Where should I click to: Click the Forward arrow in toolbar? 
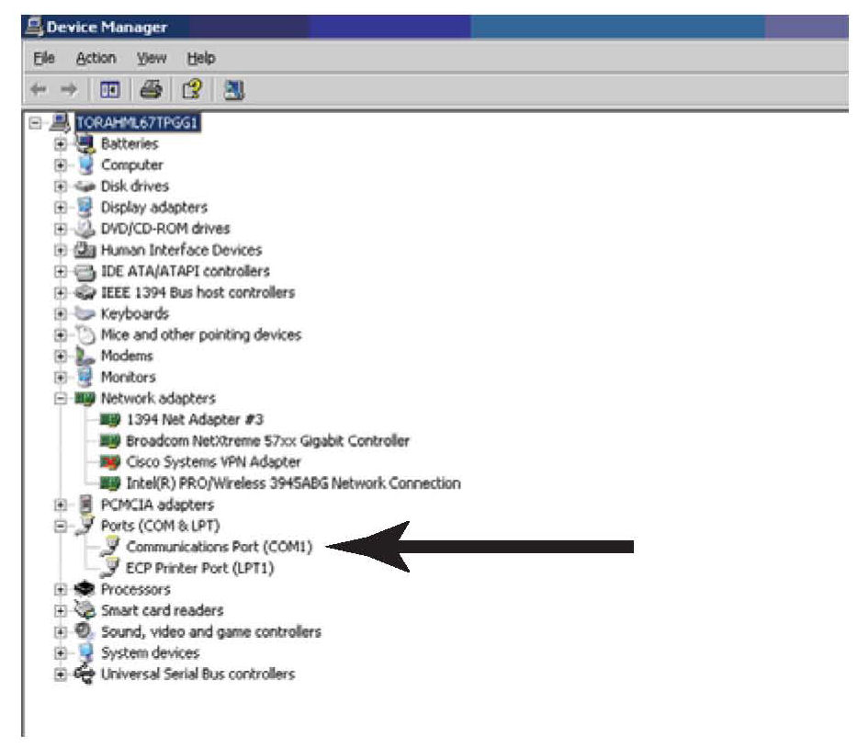click(69, 90)
